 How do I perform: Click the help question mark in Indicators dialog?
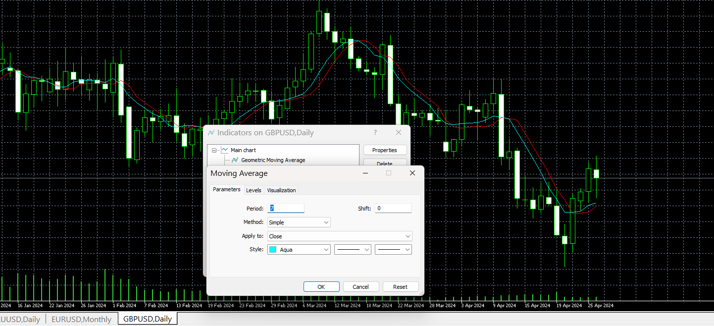[x=375, y=132]
